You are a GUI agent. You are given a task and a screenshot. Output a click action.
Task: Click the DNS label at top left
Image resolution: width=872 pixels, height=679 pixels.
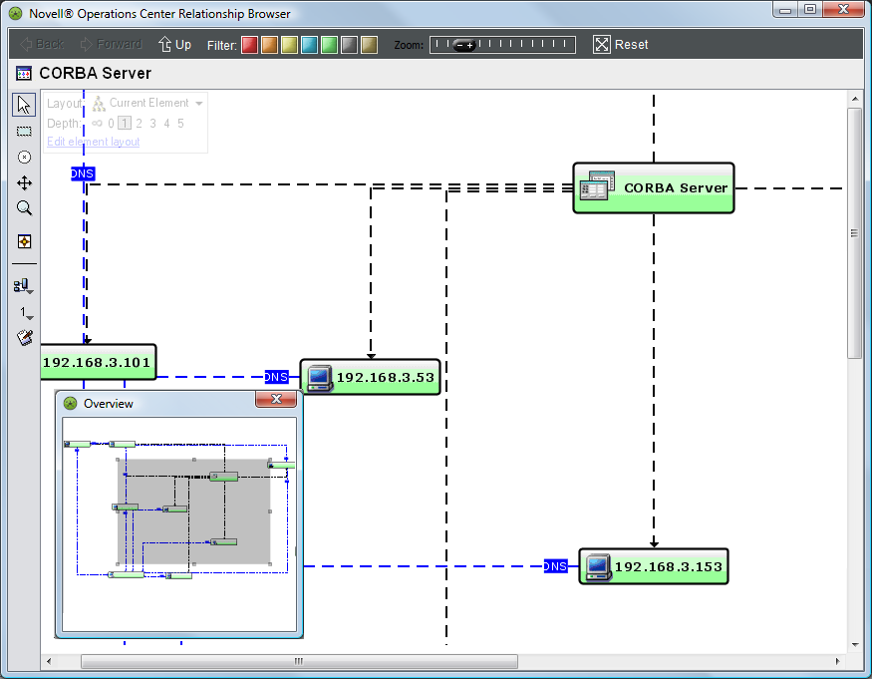[x=83, y=173]
